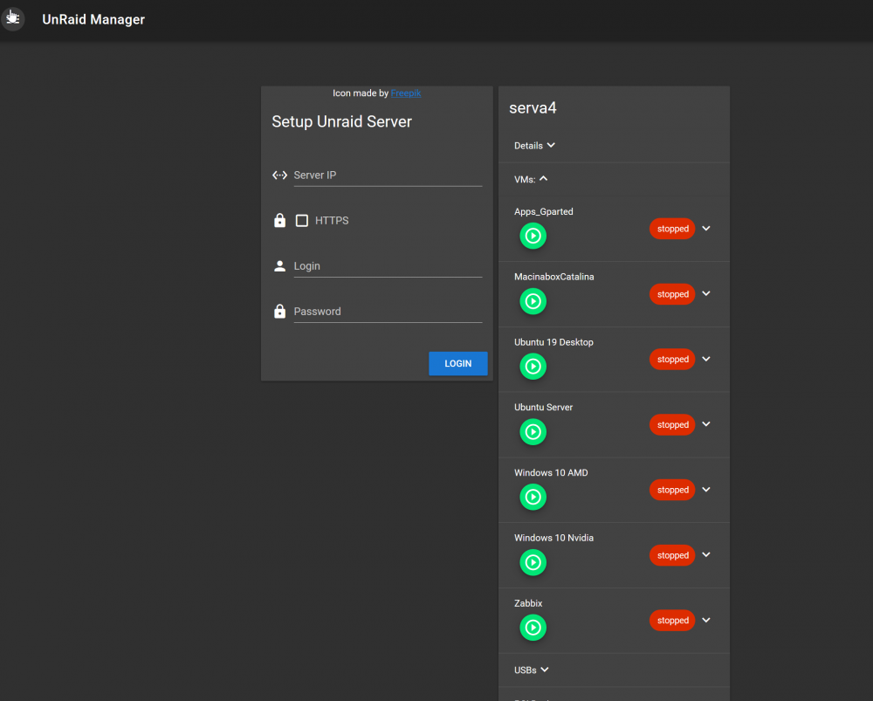
Task: Click the lock icon beside Password
Action: [279, 312]
